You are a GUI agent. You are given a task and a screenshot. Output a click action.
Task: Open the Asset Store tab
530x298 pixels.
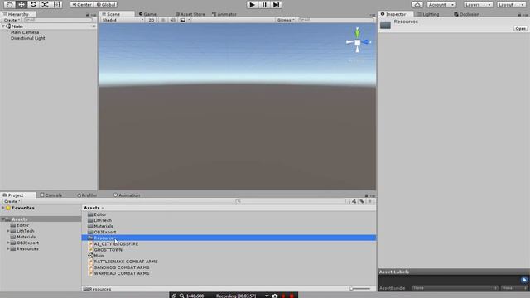tap(190, 14)
